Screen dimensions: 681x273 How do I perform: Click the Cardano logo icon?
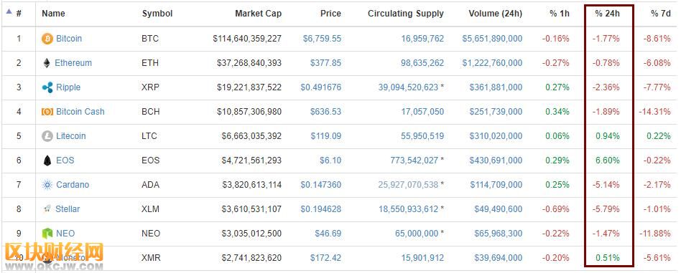click(47, 185)
